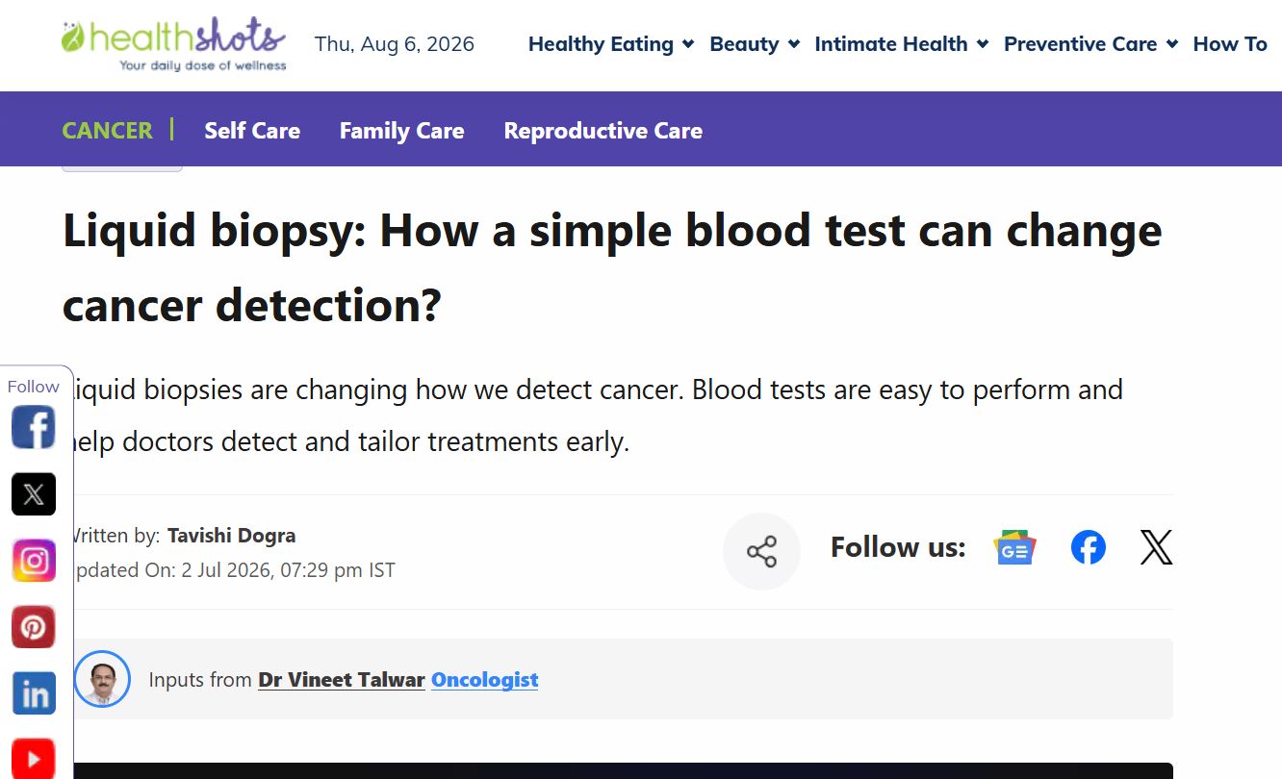Follow on Facebook in sidebar
Viewport: 1282px width, 779px height.
pos(34,427)
